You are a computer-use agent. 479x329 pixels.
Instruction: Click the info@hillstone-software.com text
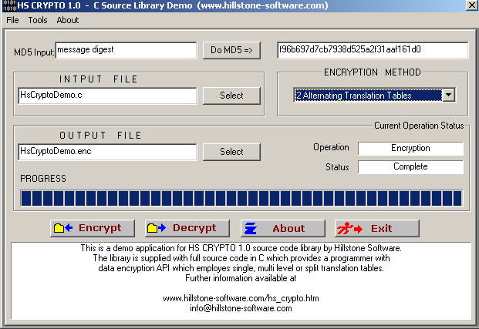pos(241,308)
